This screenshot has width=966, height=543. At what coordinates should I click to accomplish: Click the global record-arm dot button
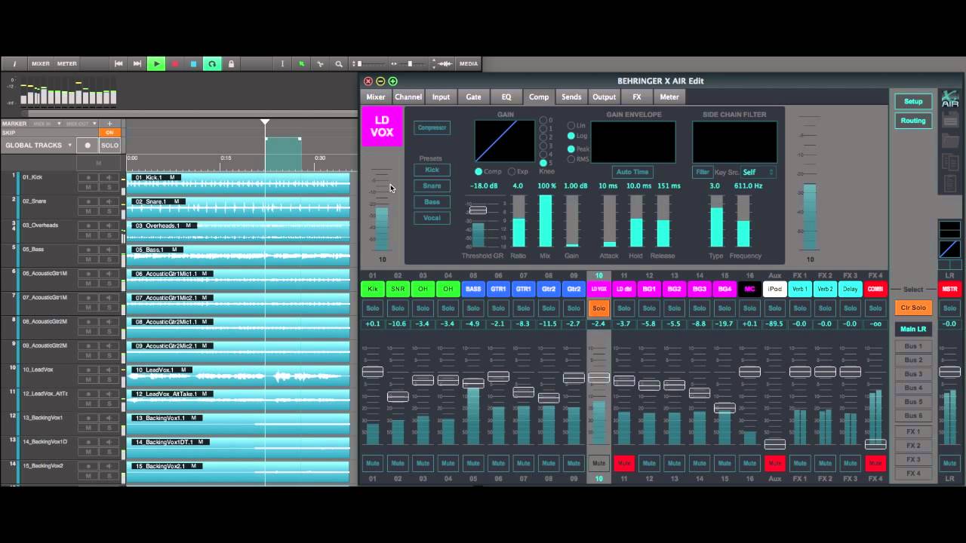88,146
